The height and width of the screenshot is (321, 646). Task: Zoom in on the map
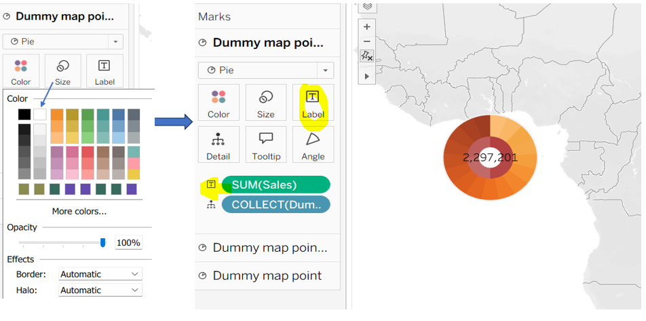coord(367,26)
